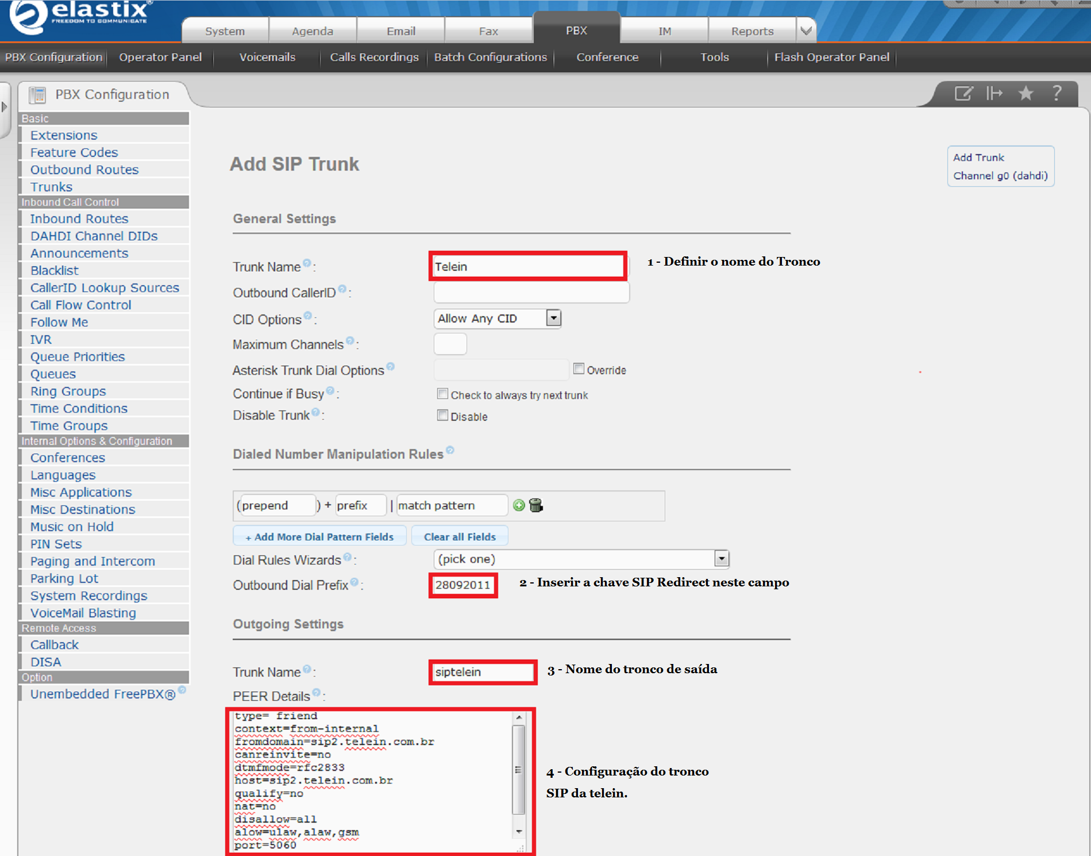Tick the Disable trunk checkbox
Screen dimensions: 1091x856
coord(442,415)
